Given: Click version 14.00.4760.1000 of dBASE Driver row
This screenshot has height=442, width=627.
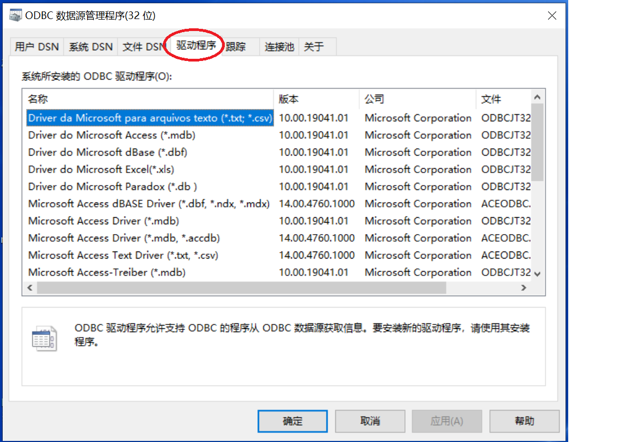Looking at the screenshot, I should pyautogui.click(x=317, y=204).
